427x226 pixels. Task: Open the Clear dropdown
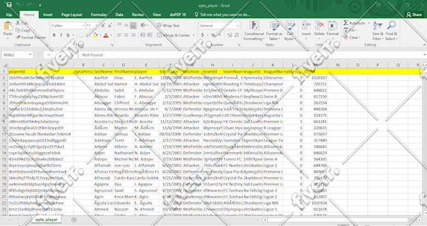(x=352, y=38)
